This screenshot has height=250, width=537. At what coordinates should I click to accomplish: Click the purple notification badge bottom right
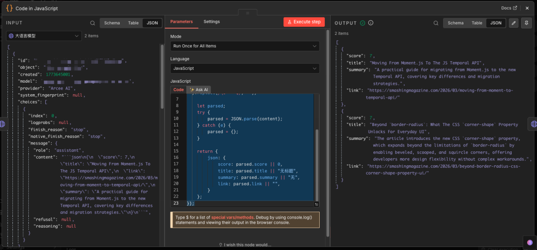530,242
